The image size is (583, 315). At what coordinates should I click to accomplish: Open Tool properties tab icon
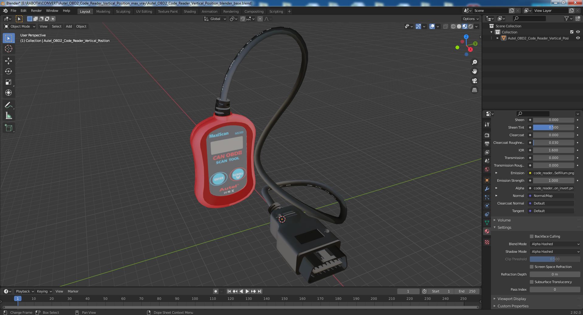(487, 124)
